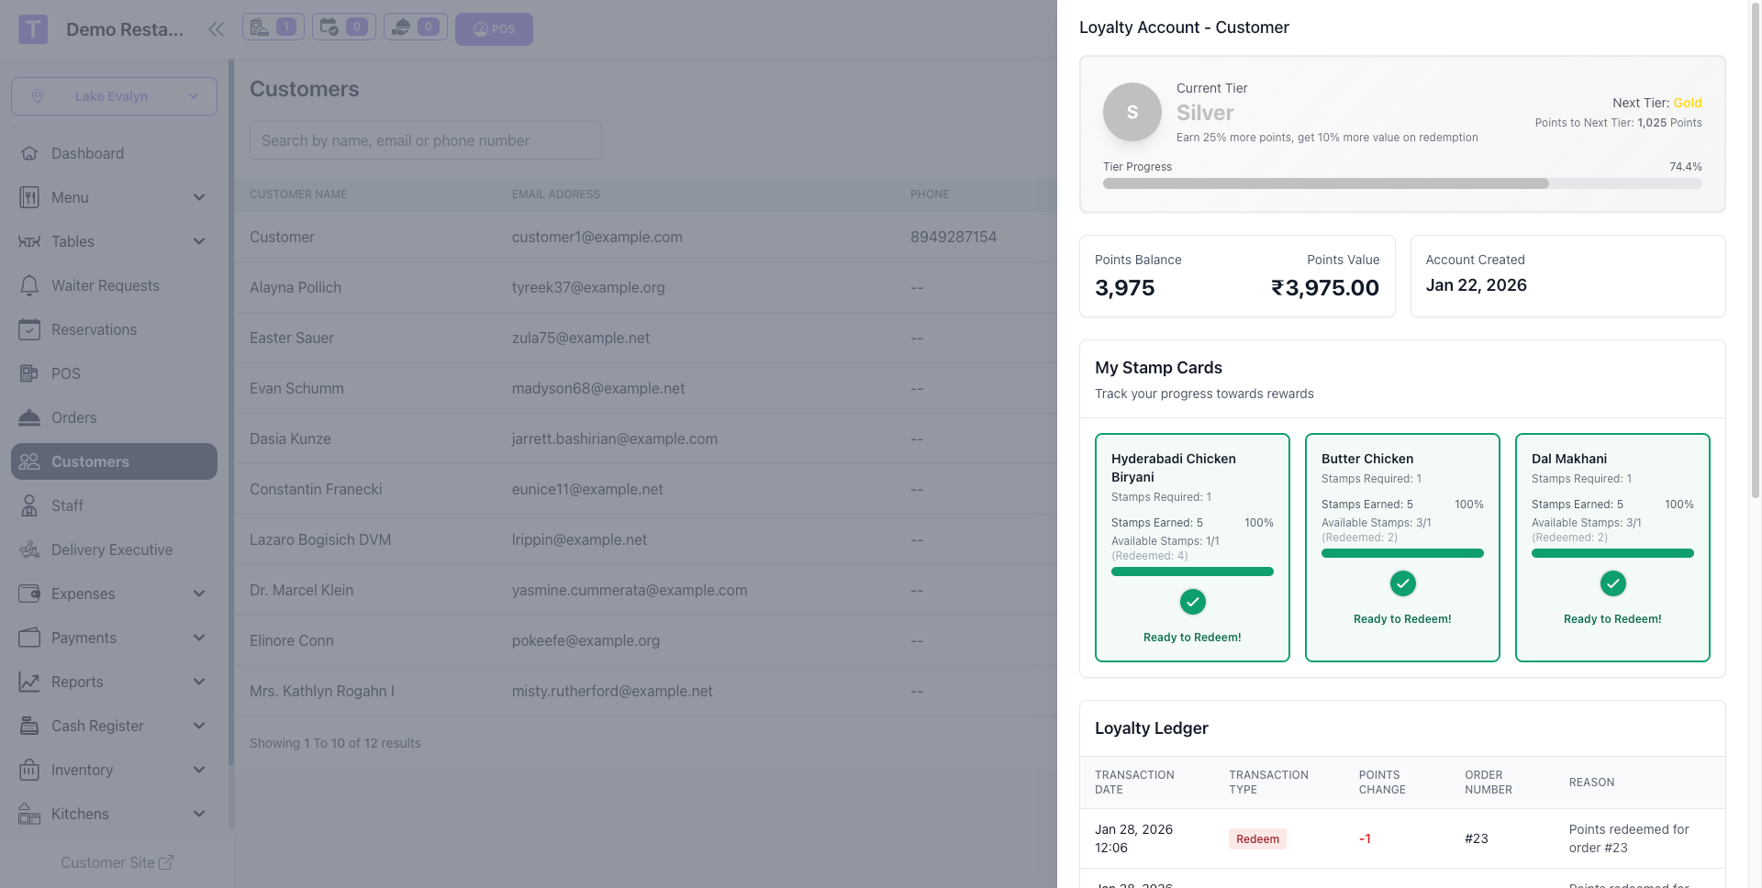1762x888 pixels.
Task: Click the POS button in top bar
Action: tap(494, 29)
